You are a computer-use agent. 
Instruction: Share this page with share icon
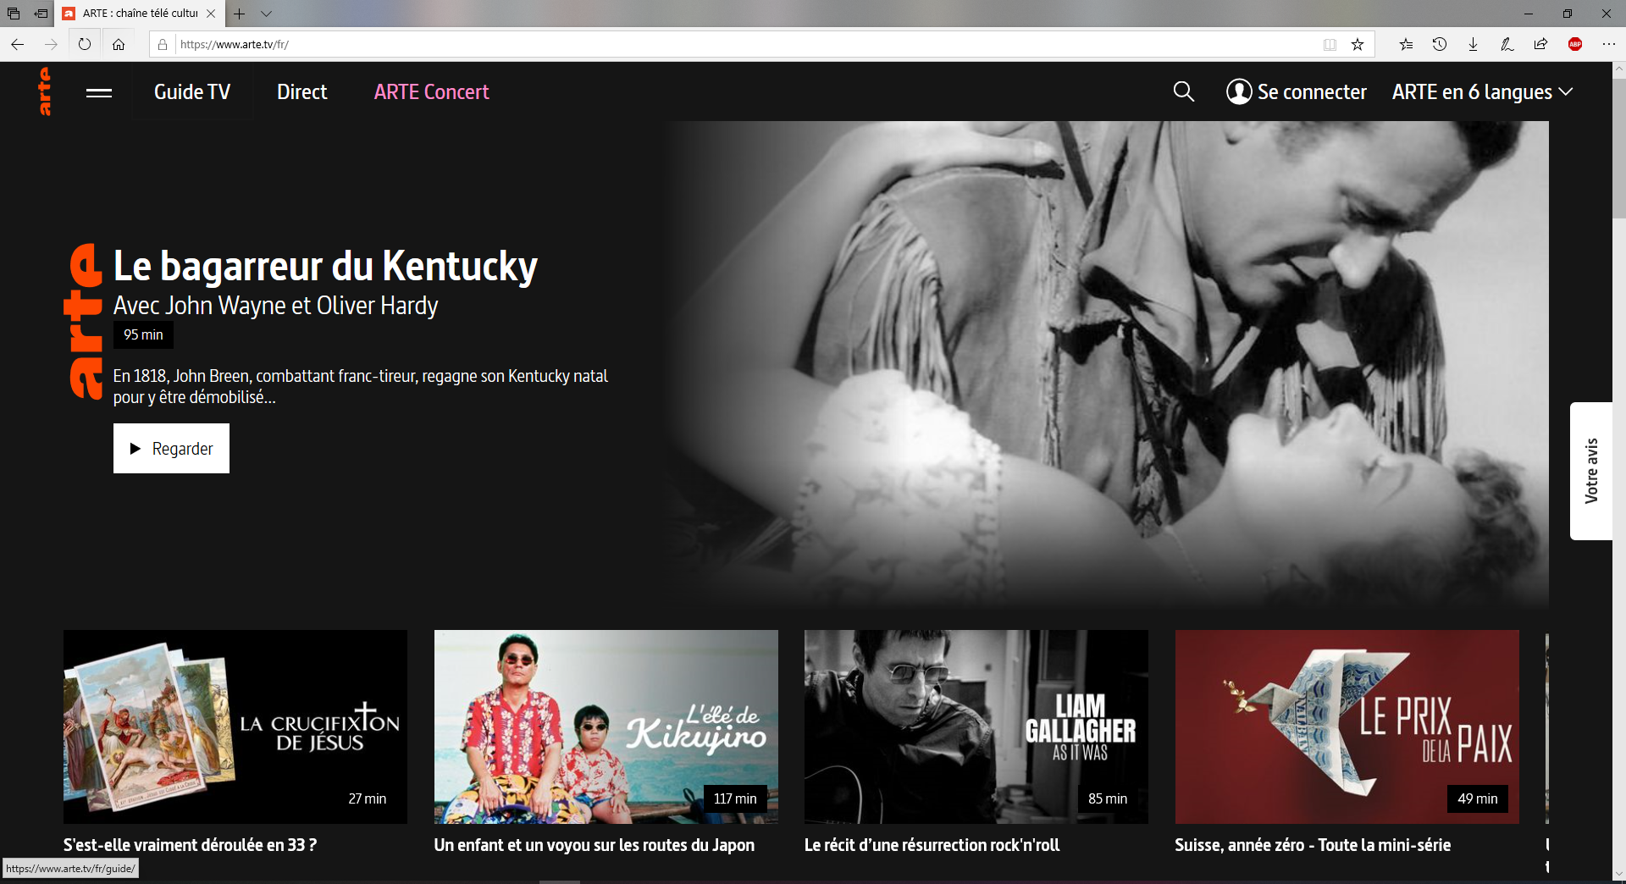click(x=1541, y=44)
